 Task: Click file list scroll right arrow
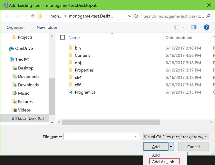click(211, 122)
